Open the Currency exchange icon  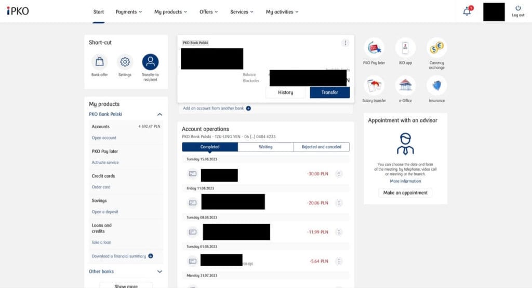[436, 48]
